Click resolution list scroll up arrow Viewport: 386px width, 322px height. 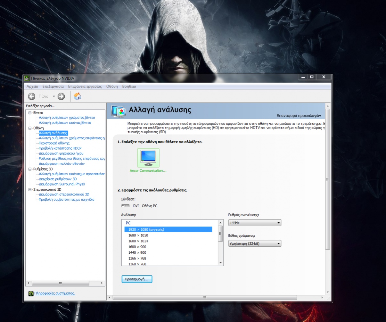point(220,223)
